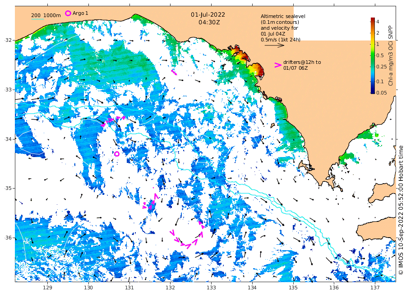406x297 pixels.
Task: Click color bar value label 2
Action: coord(378,33)
